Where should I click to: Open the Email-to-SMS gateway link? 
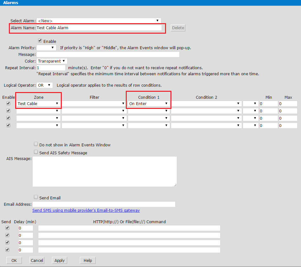pyautogui.click(x=86, y=210)
